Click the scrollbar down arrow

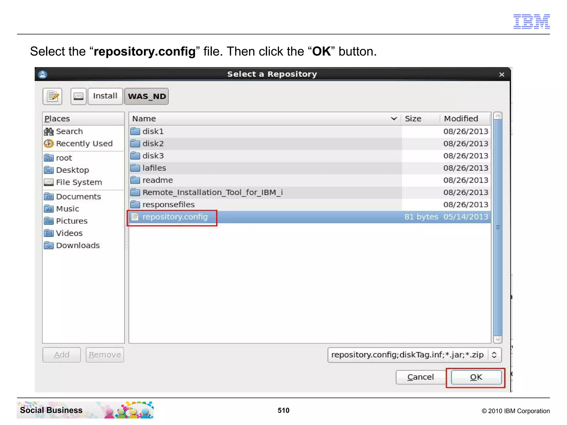[498, 340]
